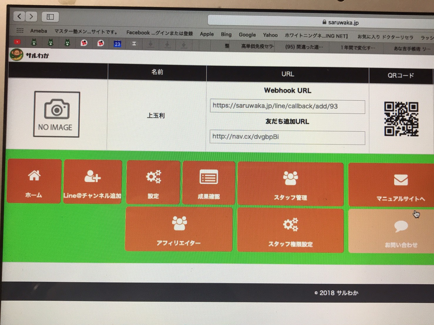Open the Bing bookmark
Viewport: 434px width, 325px height.
click(226, 34)
